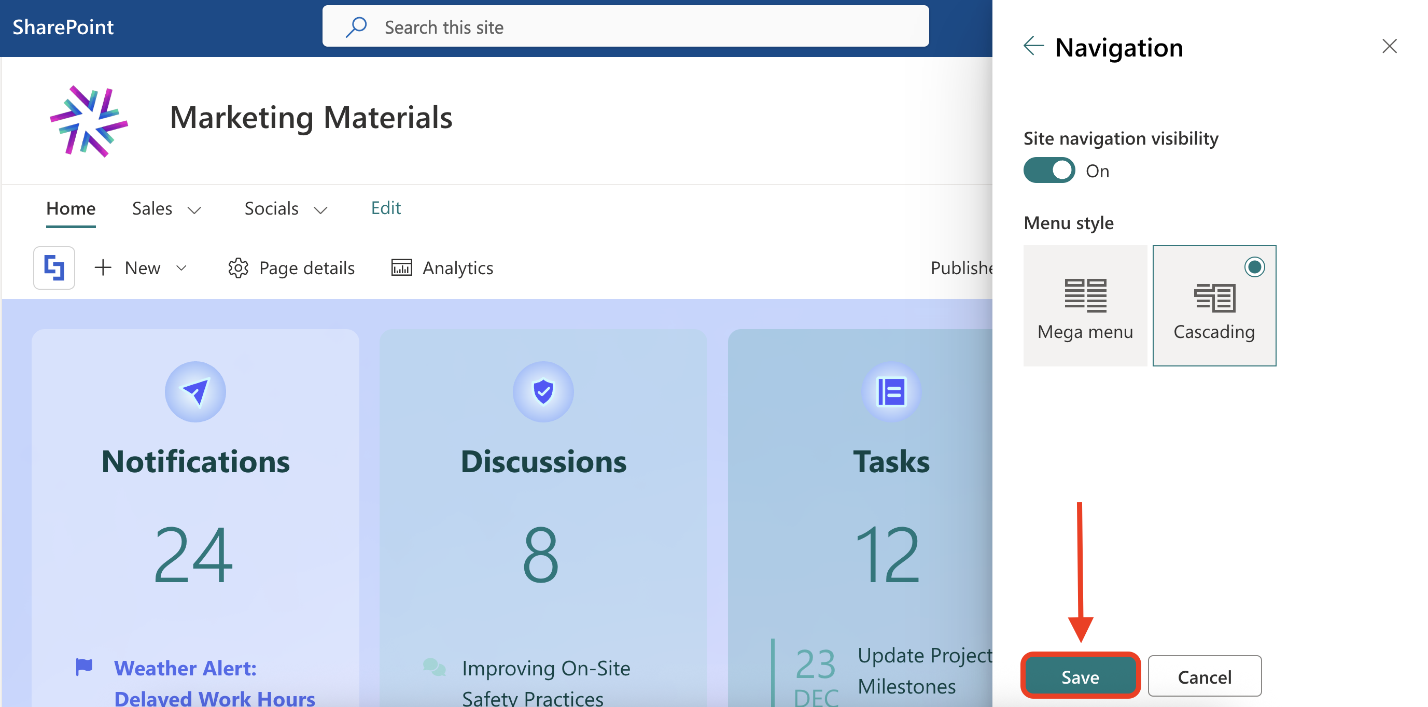Turn off Site navigation visibility toggle
Viewport: 1428px width, 707px height.
(x=1049, y=171)
